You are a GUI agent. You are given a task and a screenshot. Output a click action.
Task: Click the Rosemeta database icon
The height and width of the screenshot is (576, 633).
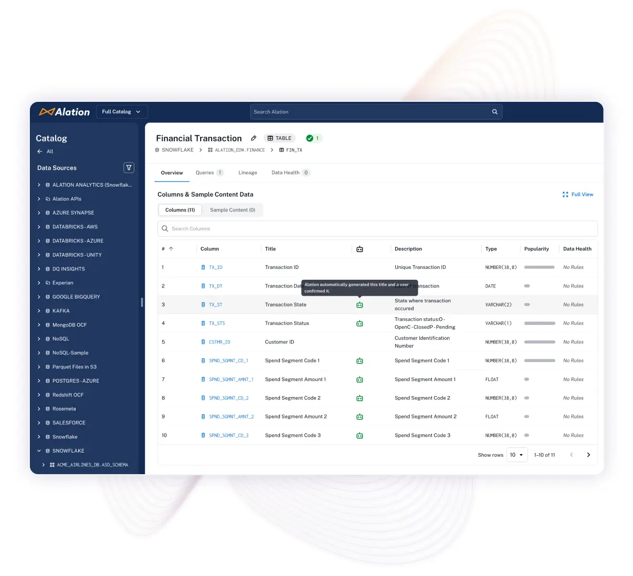(48, 409)
